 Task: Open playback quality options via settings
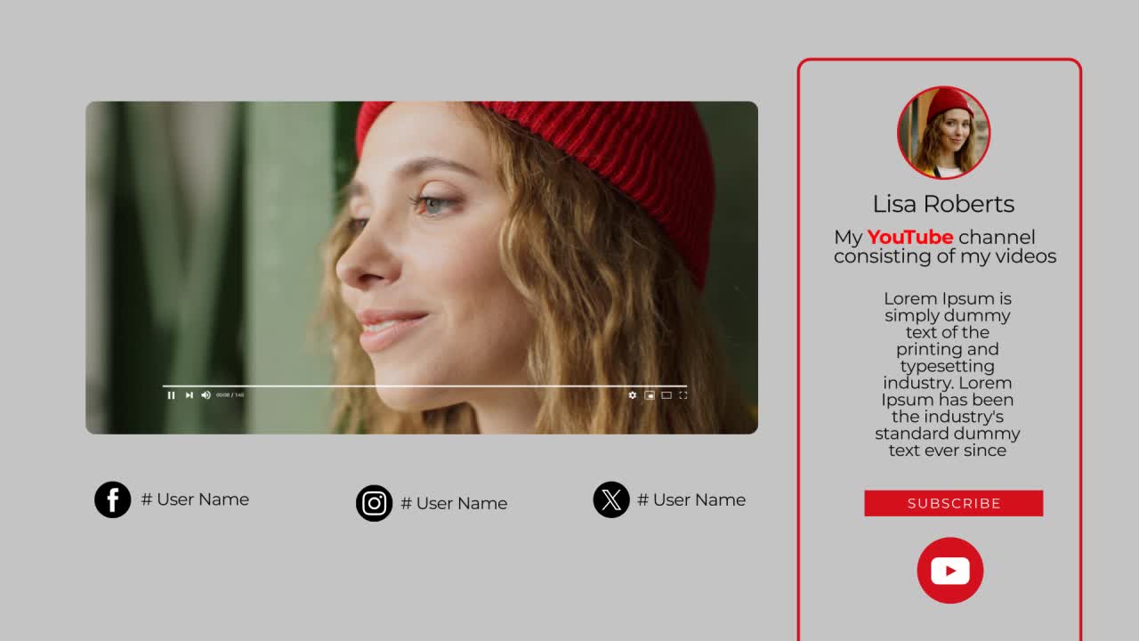pyautogui.click(x=632, y=394)
